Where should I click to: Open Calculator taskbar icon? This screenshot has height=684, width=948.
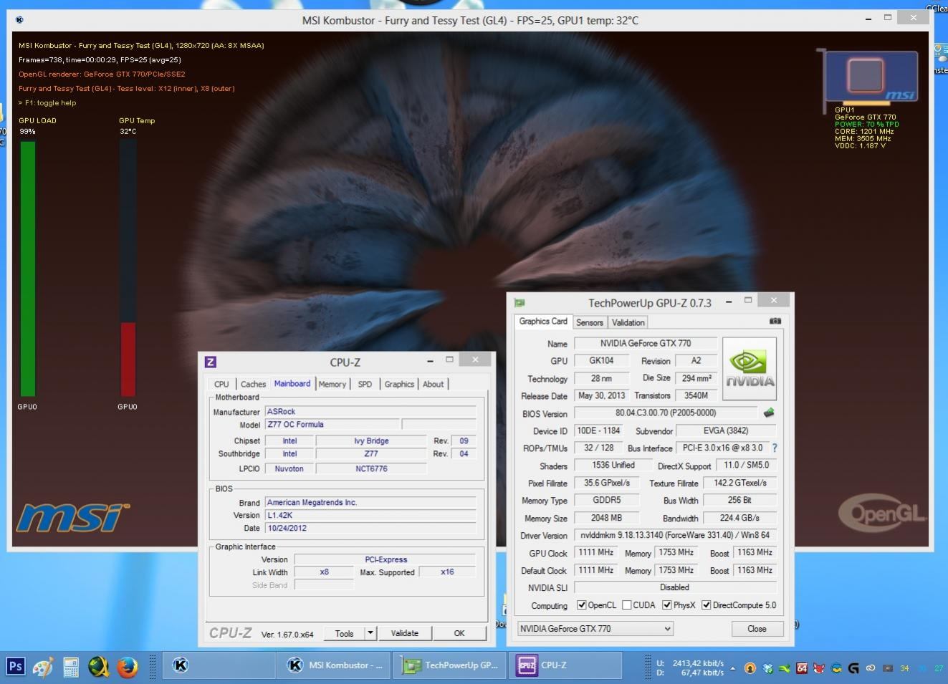71,666
